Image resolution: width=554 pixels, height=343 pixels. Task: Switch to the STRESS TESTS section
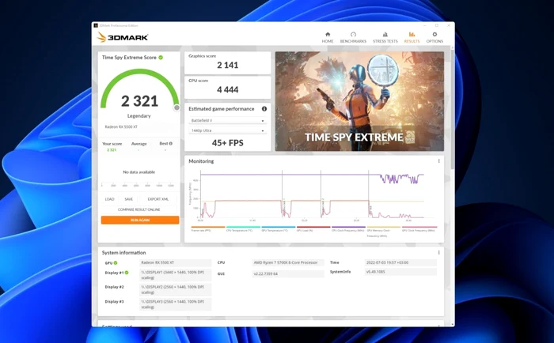pos(385,37)
